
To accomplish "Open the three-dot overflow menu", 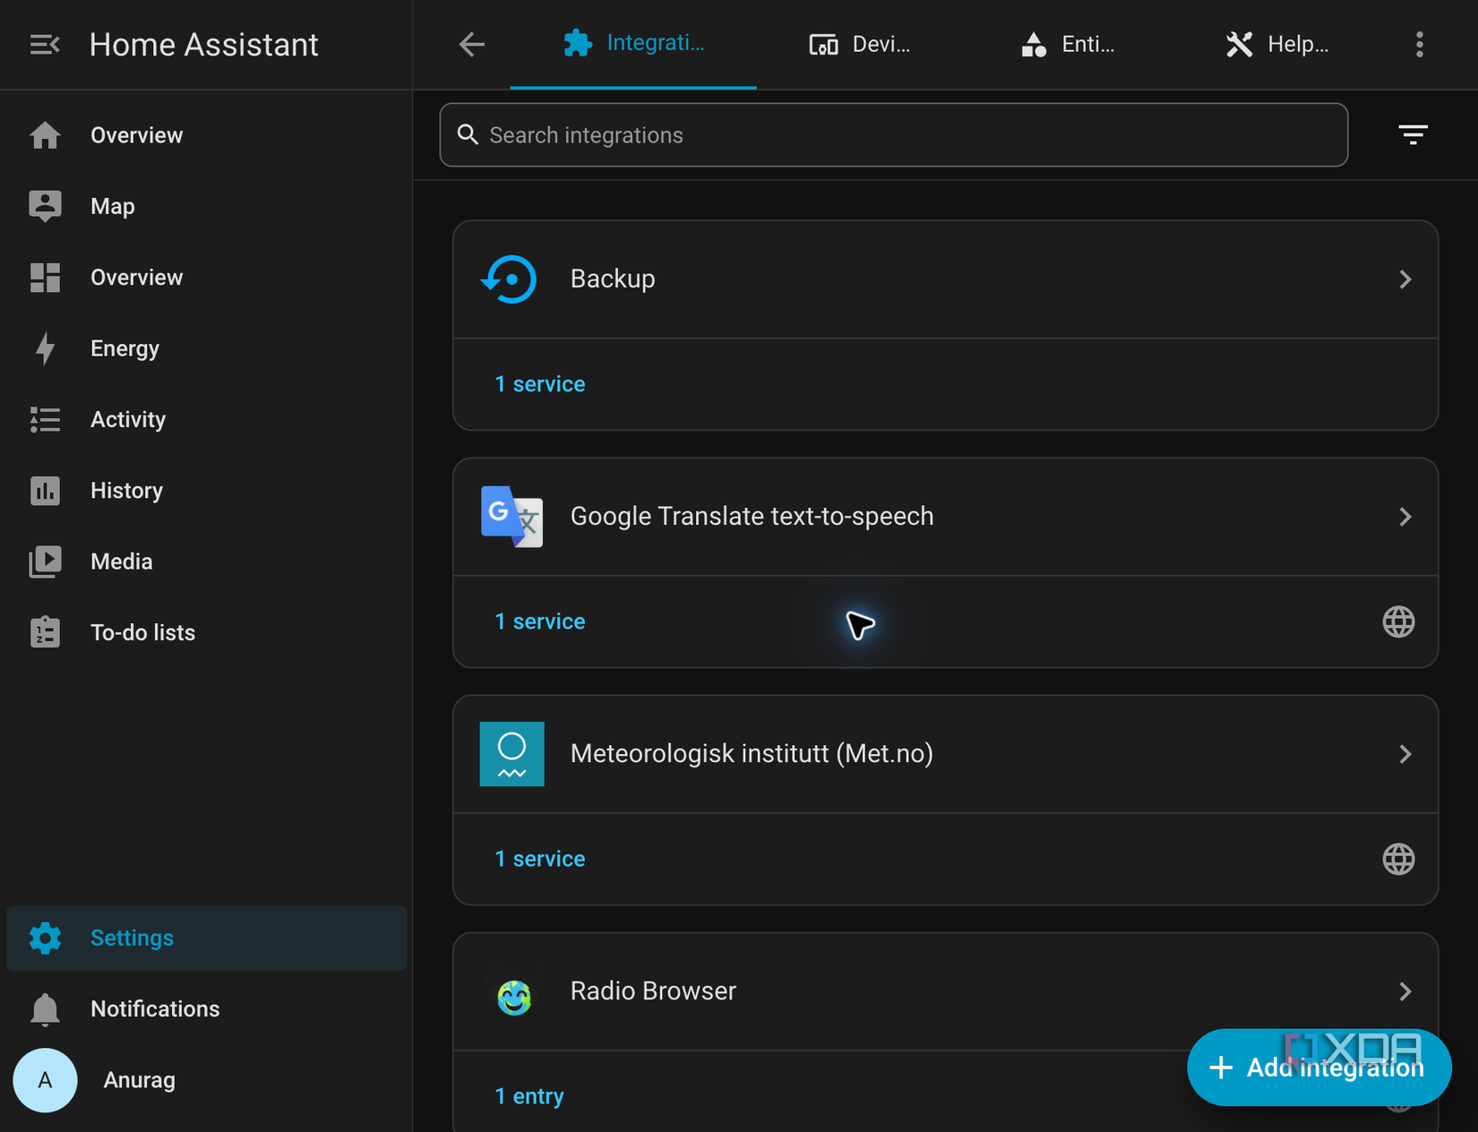I will coord(1419,45).
